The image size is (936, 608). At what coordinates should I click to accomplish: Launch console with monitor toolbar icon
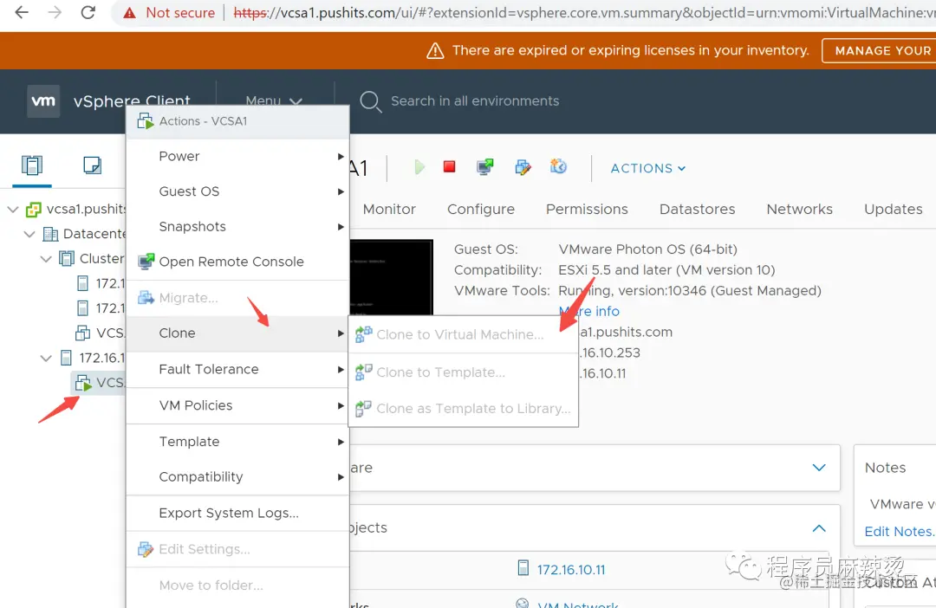[485, 167]
